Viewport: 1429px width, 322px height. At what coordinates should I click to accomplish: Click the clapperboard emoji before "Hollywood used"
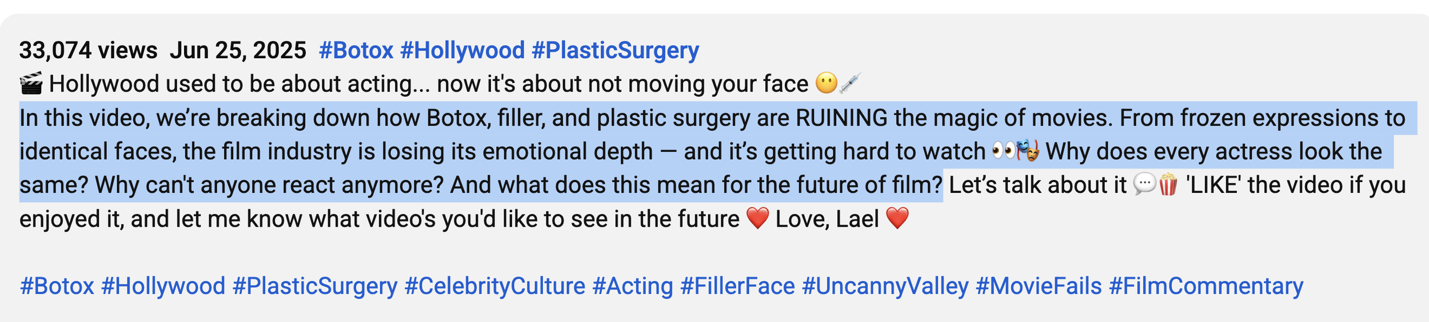pyautogui.click(x=31, y=83)
